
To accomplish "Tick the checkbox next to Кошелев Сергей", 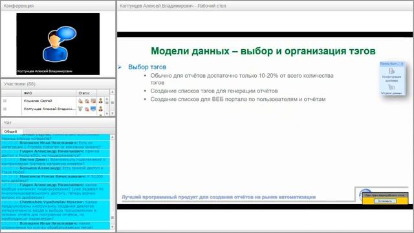I will (5, 101).
